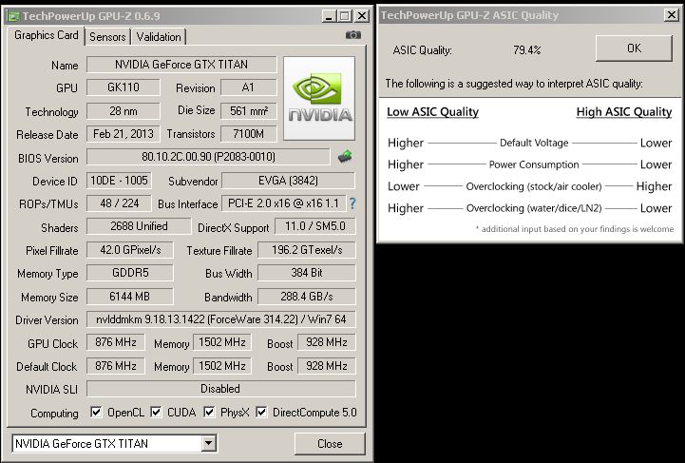Click the Revision field A1

tap(249, 87)
